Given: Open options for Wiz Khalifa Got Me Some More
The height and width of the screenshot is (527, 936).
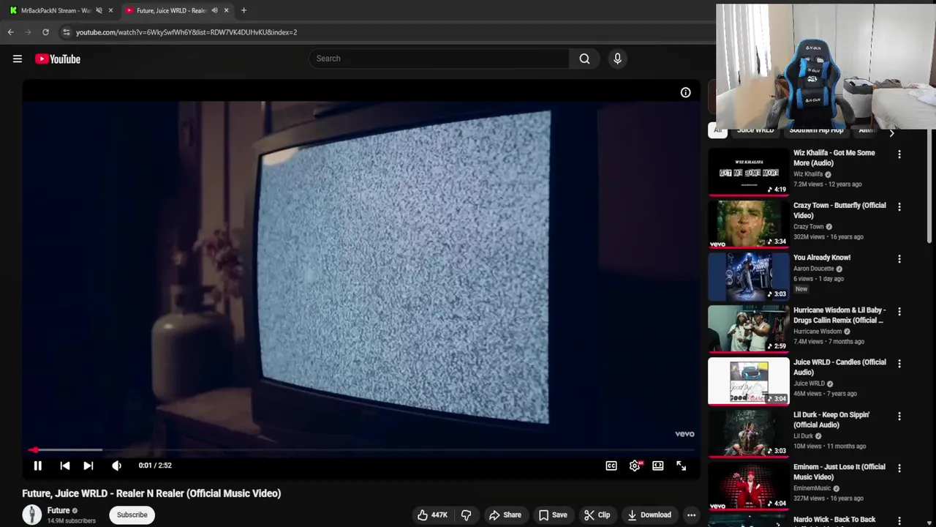Looking at the screenshot, I should pos(899,154).
